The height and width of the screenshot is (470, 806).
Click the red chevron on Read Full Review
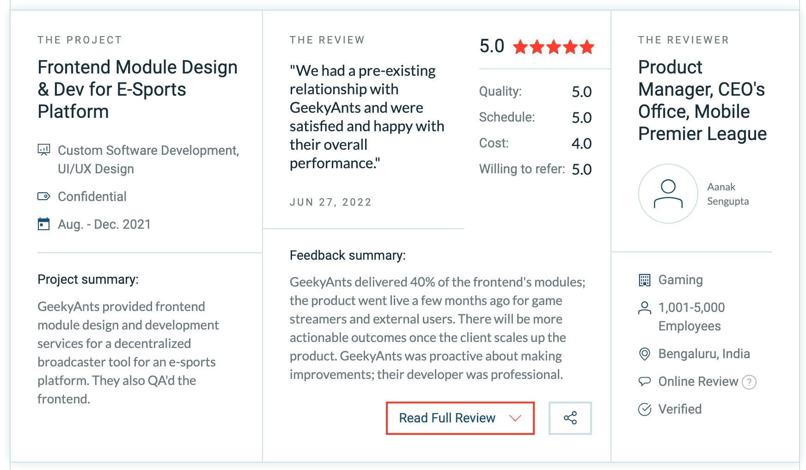click(x=515, y=418)
